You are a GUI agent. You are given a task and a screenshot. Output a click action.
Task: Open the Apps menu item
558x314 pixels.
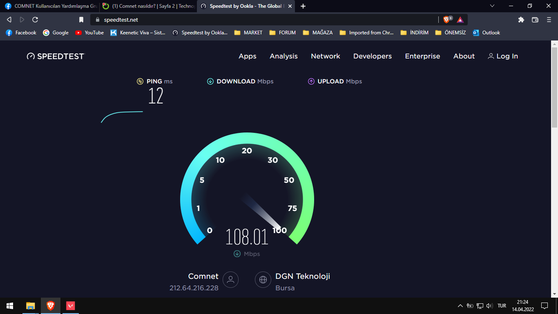(x=248, y=56)
